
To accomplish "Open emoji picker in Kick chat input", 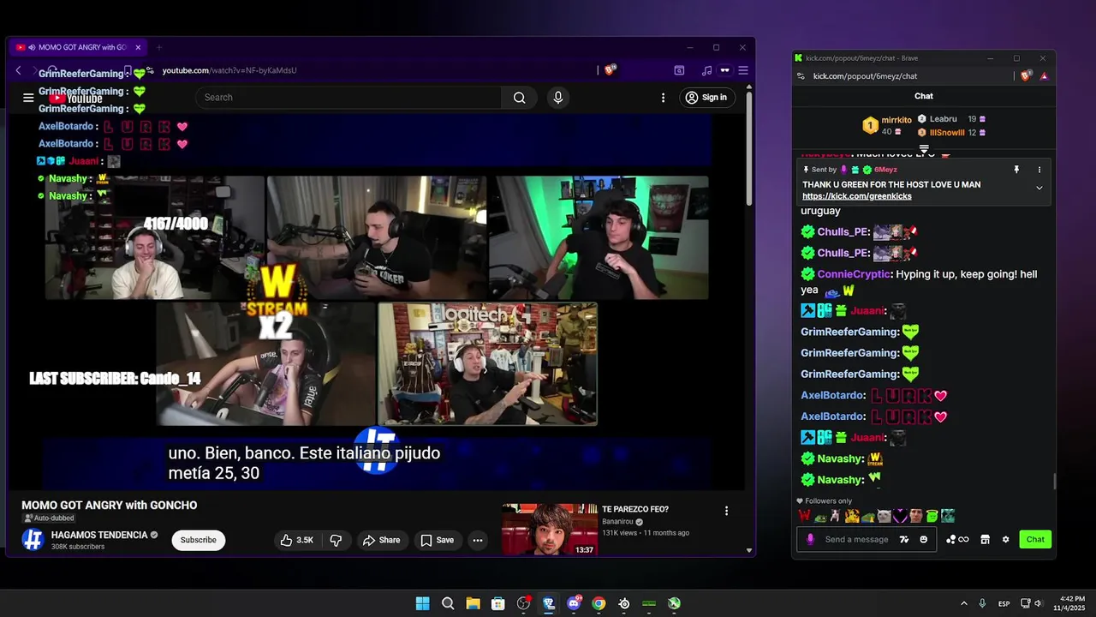I will click(923, 539).
